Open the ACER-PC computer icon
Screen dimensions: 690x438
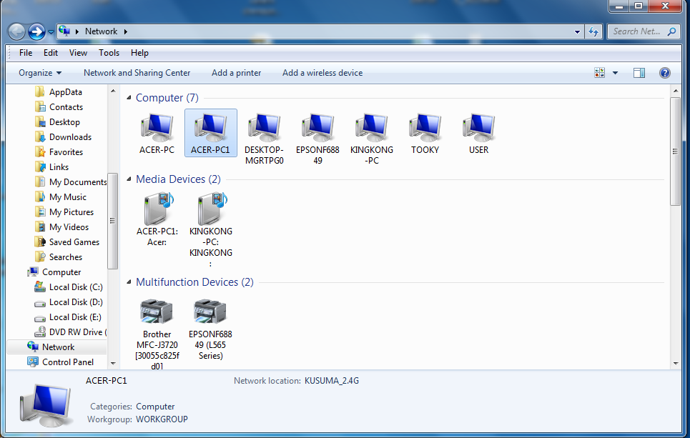157,133
